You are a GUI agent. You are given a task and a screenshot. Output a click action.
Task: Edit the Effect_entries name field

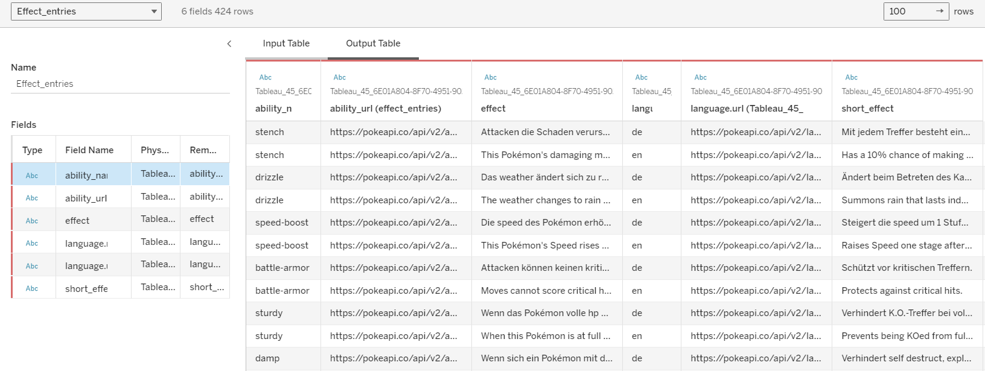[x=120, y=84]
